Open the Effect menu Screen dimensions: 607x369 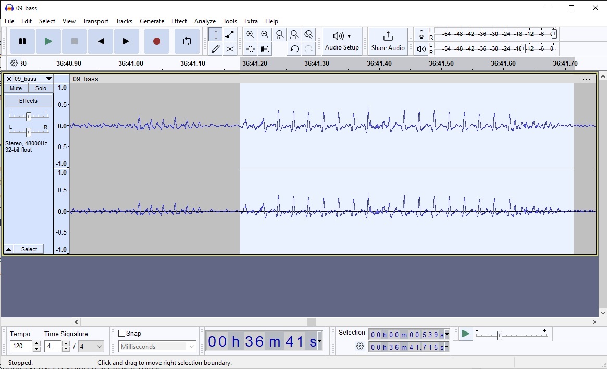click(179, 21)
